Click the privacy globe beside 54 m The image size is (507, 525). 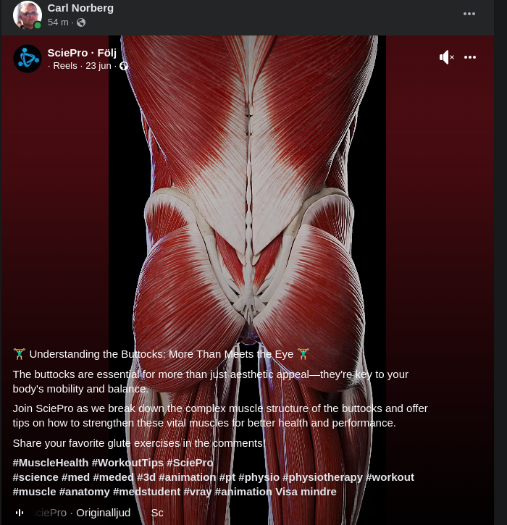click(81, 22)
